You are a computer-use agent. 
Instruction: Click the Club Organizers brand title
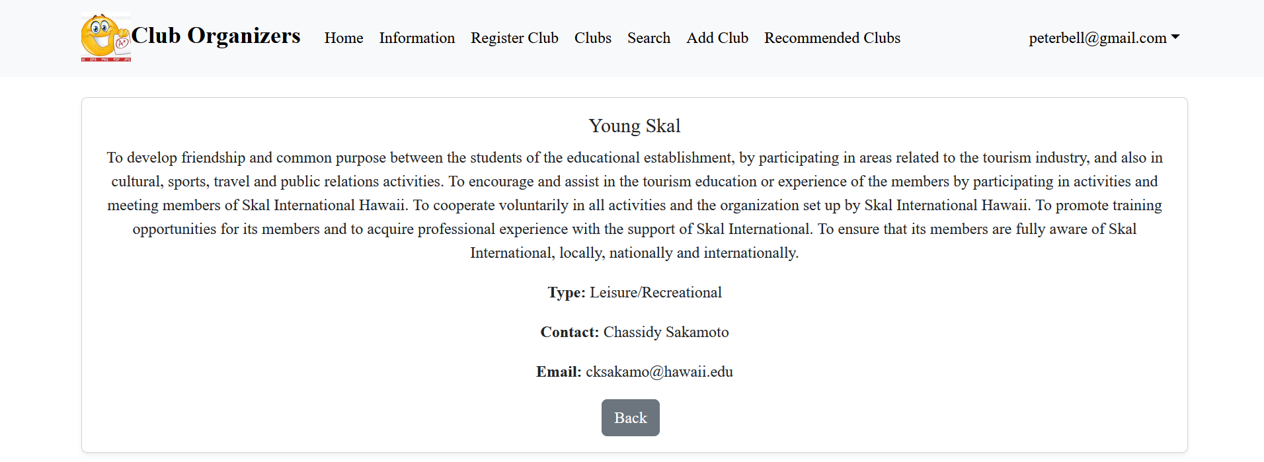(x=216, y=36)
